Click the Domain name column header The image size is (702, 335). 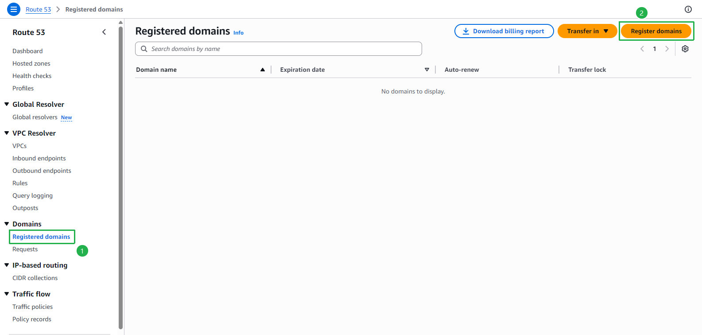point(156,70)
